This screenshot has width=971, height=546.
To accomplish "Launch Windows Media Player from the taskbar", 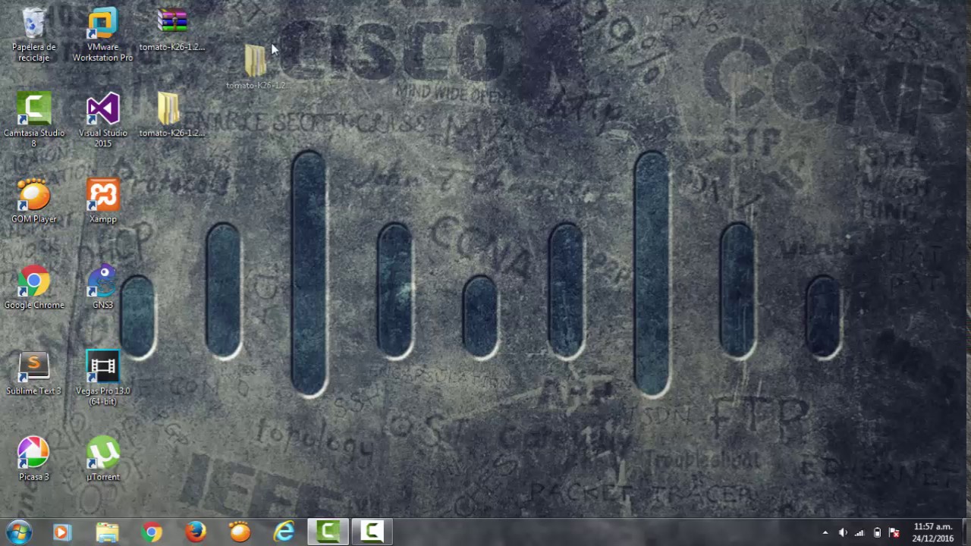I will 62,532.
